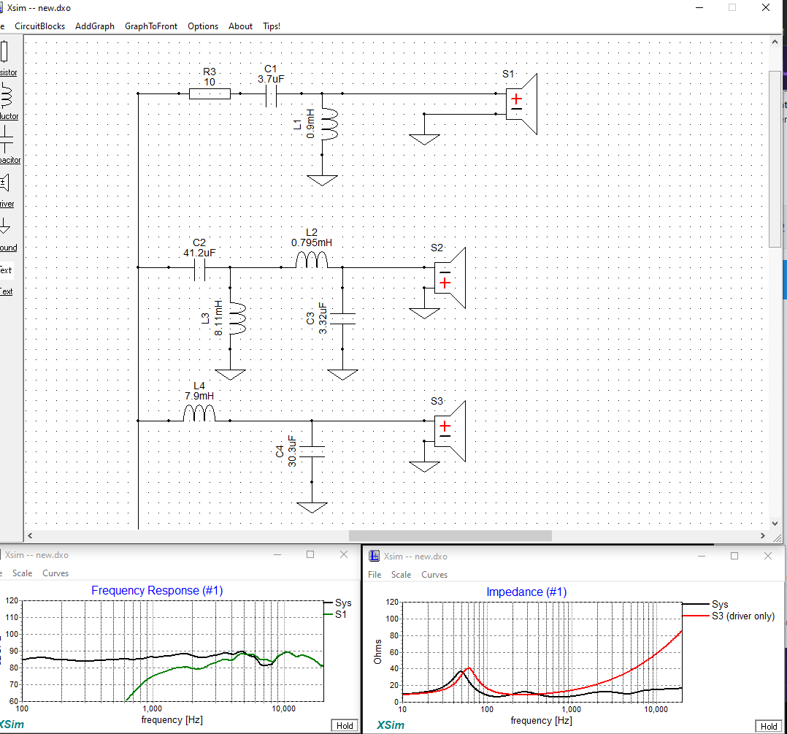Maximize the Frequency Response window
Viewport: 787px width, 734px height.
coord(310,554)
